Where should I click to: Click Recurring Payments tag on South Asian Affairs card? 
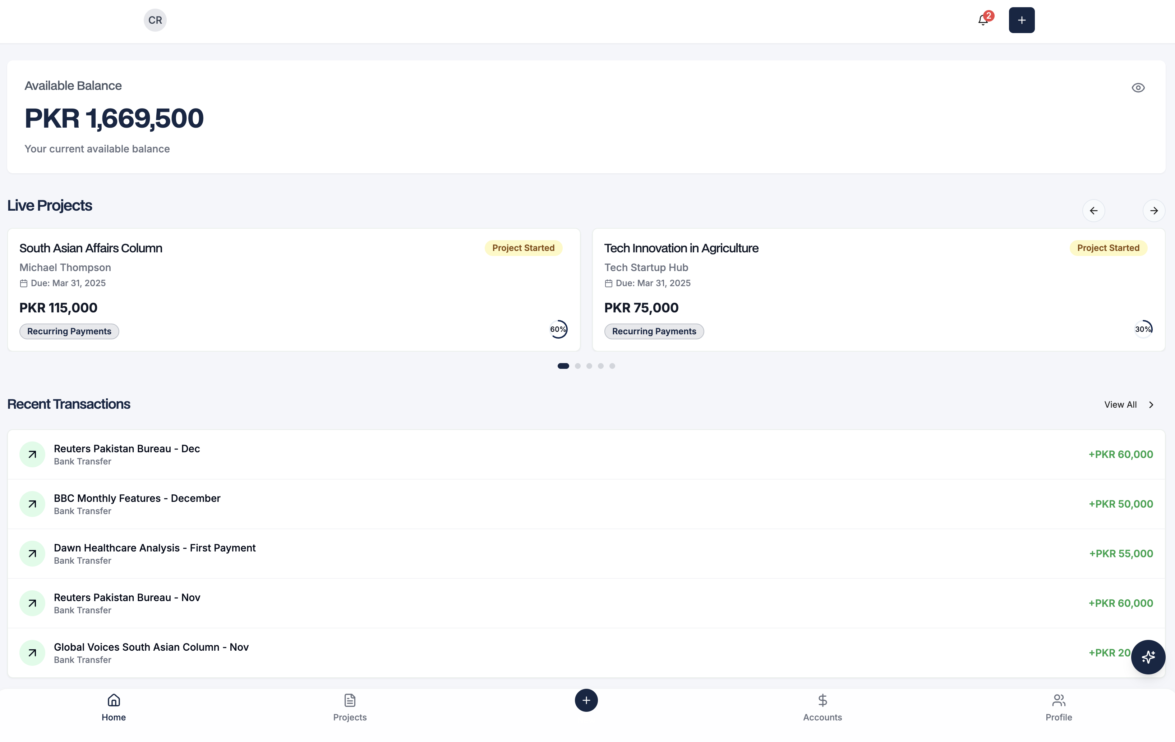(69, 331)
